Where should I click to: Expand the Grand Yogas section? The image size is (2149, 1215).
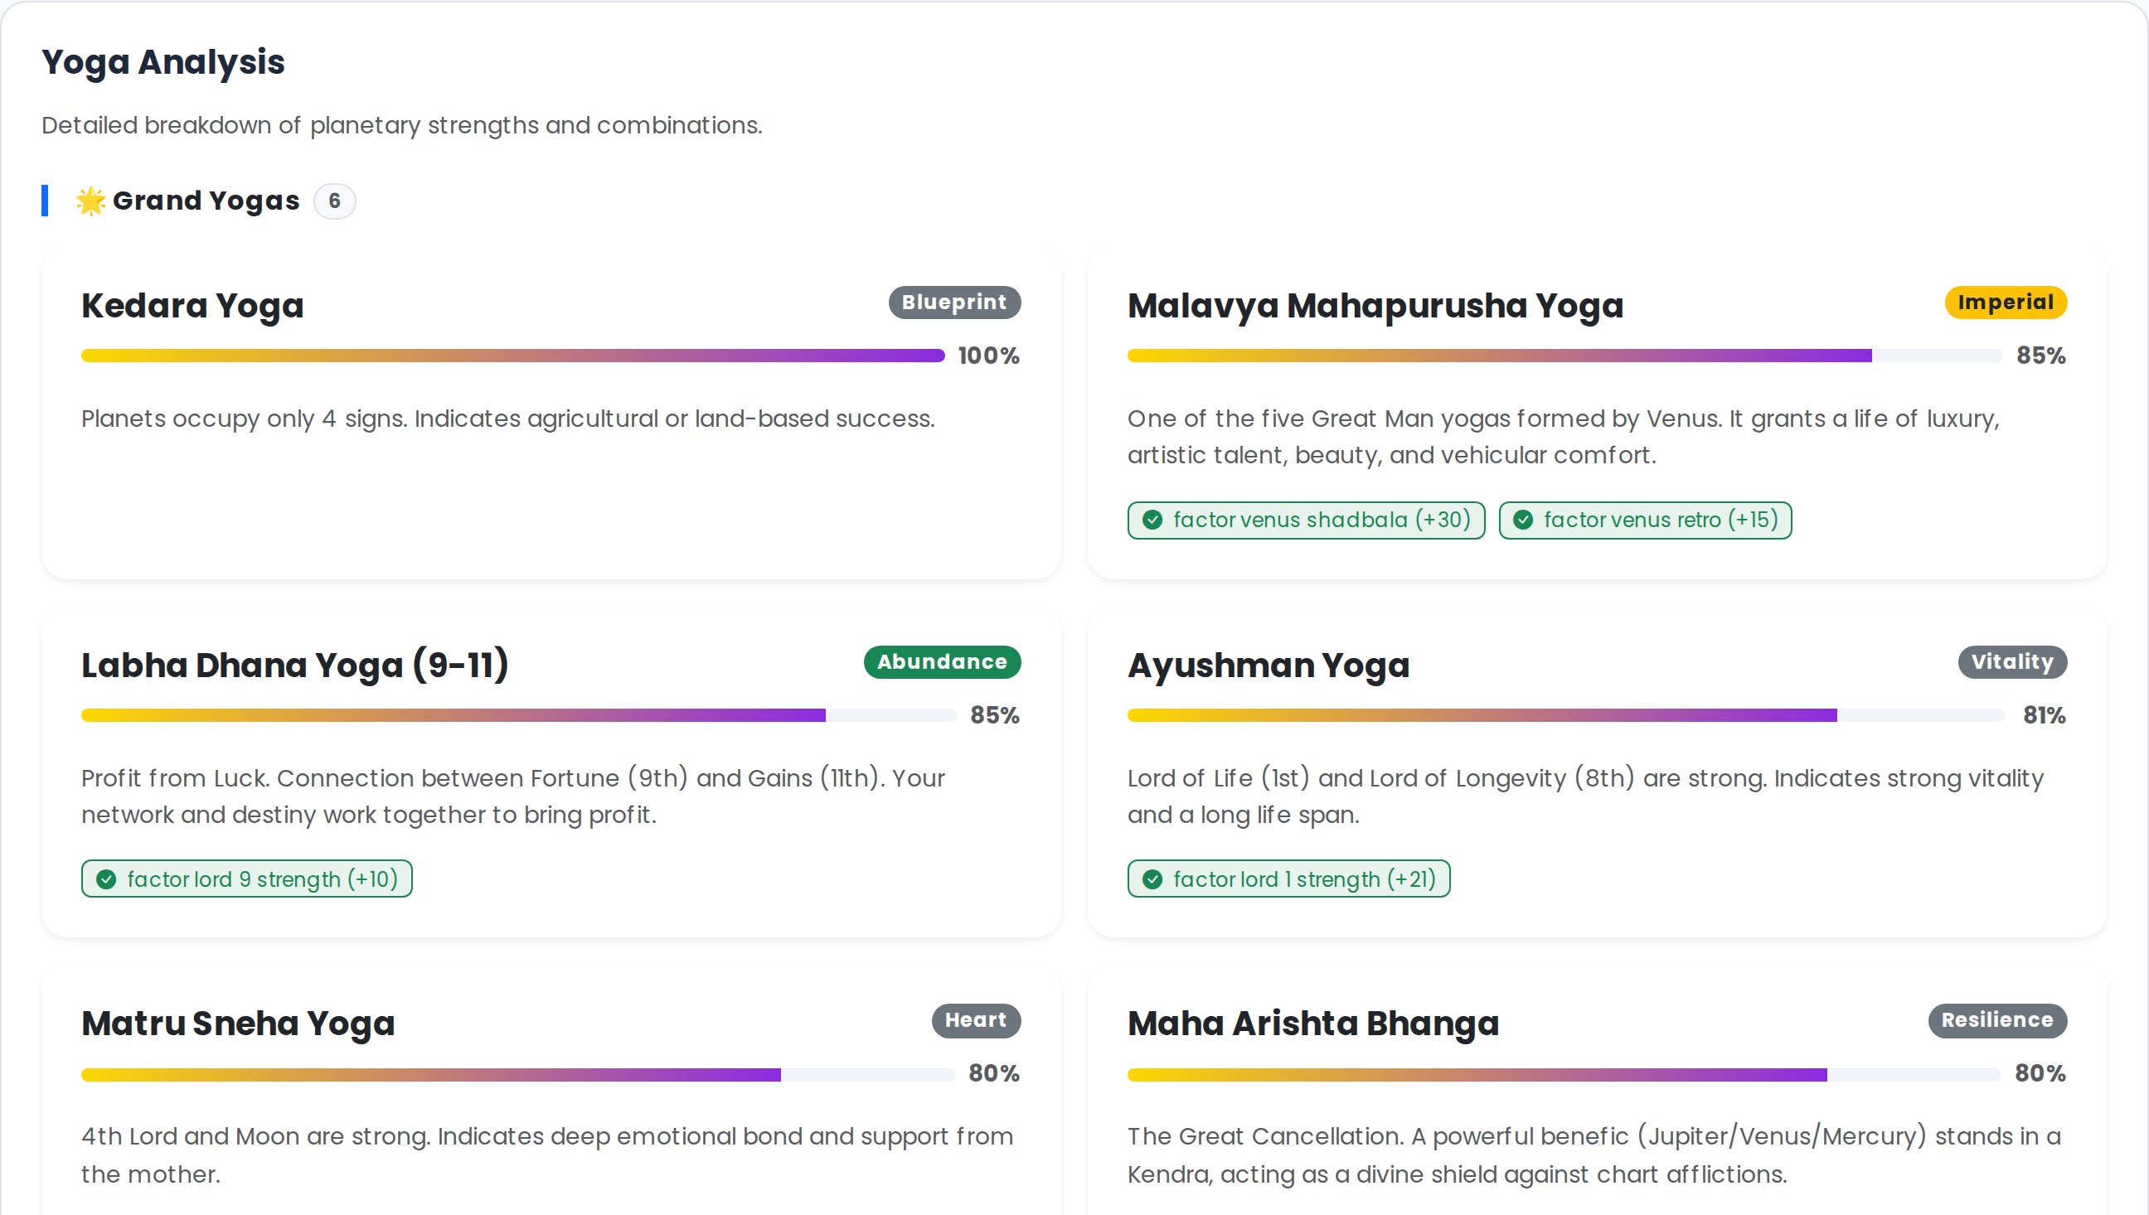tap(206, 201)
